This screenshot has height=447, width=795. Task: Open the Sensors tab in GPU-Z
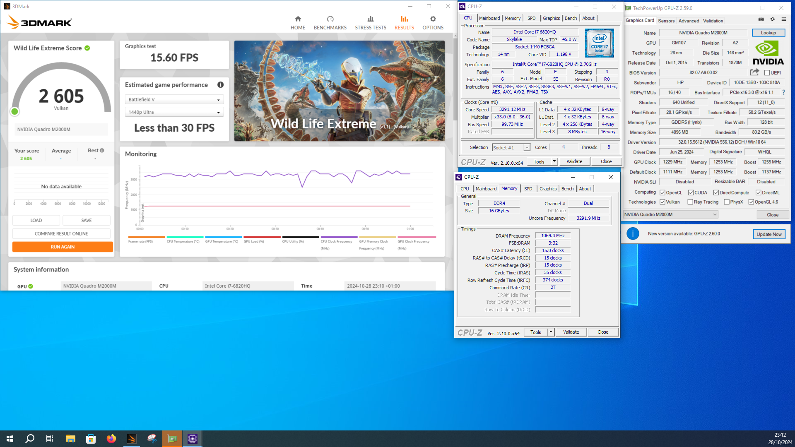click(x=666, y=21)
